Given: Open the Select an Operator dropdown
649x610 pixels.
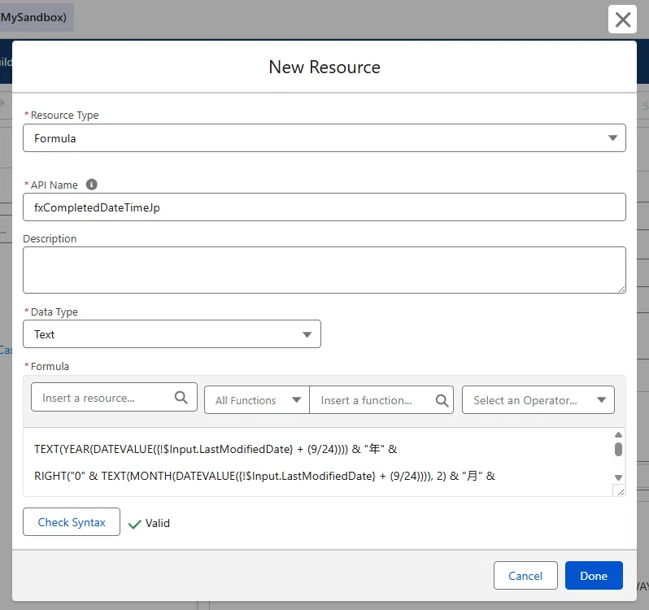Looking at the screenshot, I should (538, 400).
